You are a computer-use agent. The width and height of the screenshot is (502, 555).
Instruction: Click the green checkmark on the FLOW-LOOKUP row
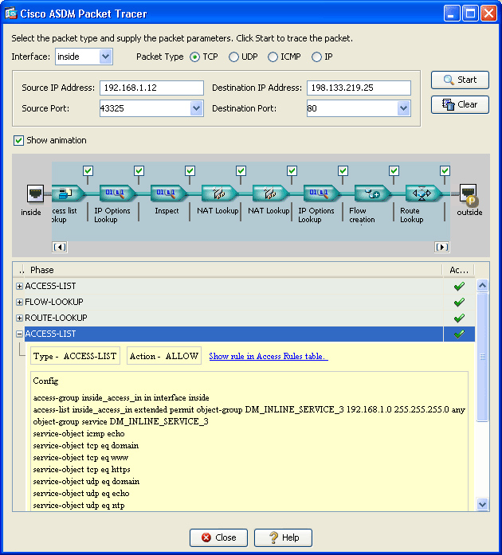(459, 302)
